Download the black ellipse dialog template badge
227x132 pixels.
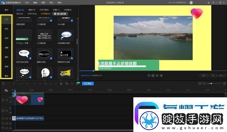pos(51,58)
